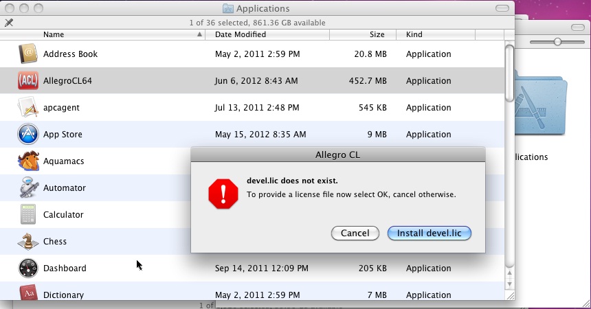Image resolution: width=591 pixels, height=309 pixels.
Task: Click the Dashboard gauge icon
Action: click(27, 268)
